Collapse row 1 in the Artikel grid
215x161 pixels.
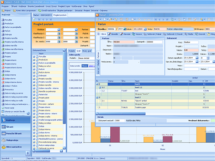[x=97, y=84]
